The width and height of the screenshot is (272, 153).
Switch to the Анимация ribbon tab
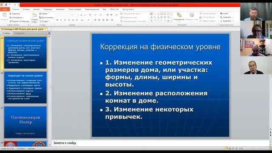[x=60, y=9]
